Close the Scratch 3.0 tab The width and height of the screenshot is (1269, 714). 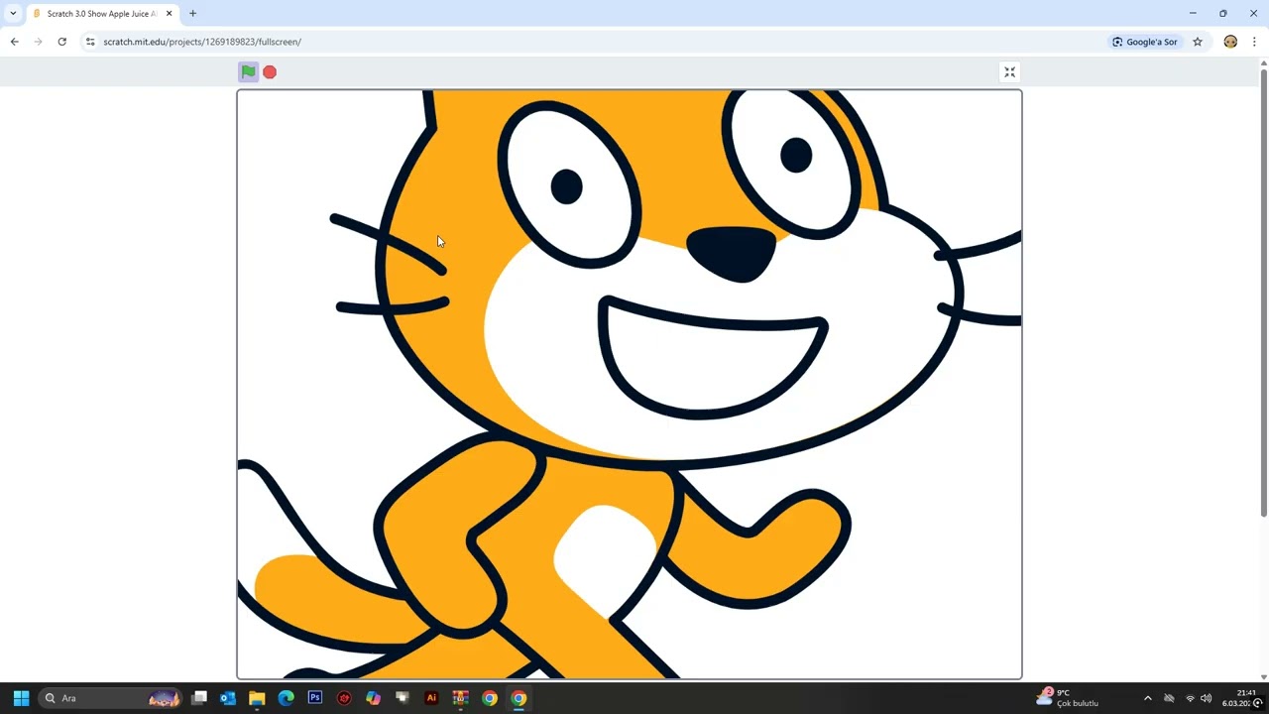click(169, 14)
